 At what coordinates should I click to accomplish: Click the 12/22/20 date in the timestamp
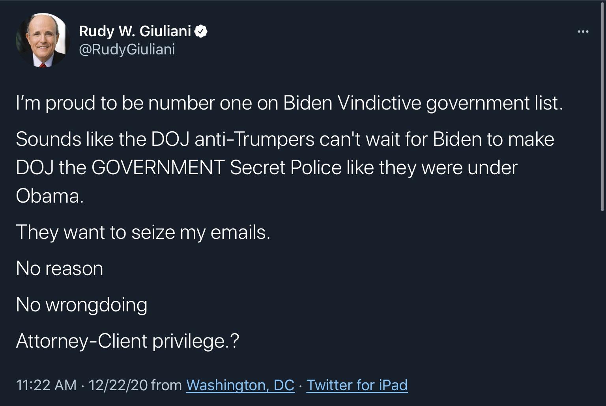pos(118,385)
